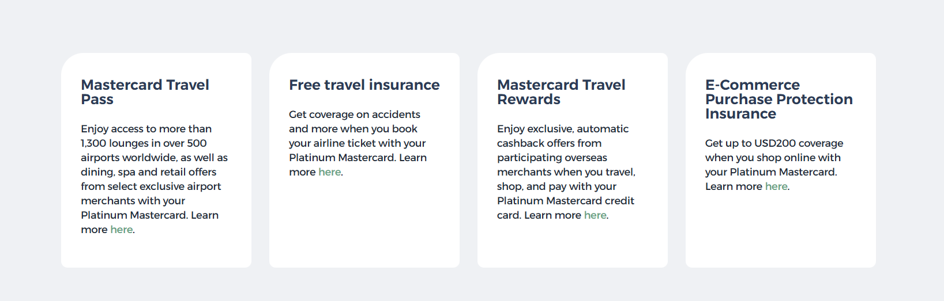Click 'Platinum Mastercard credit' text in Rewards card
The height and width of the screenshot is (301, 944).
[565, 201]
